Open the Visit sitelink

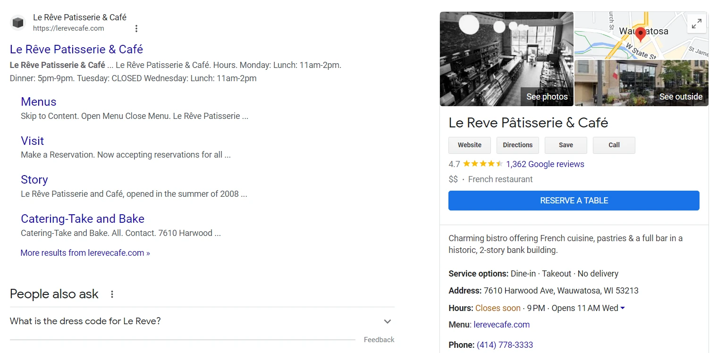click(x=33, y=141)
